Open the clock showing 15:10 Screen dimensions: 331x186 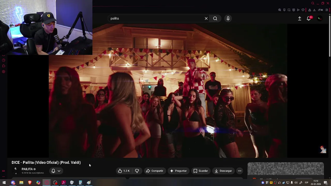(x=316, y=182)
